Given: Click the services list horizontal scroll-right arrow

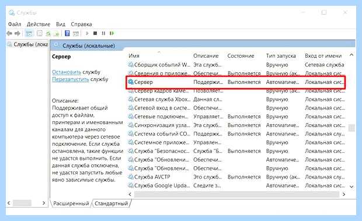Looking at the screenshot, I should [344, 194].
